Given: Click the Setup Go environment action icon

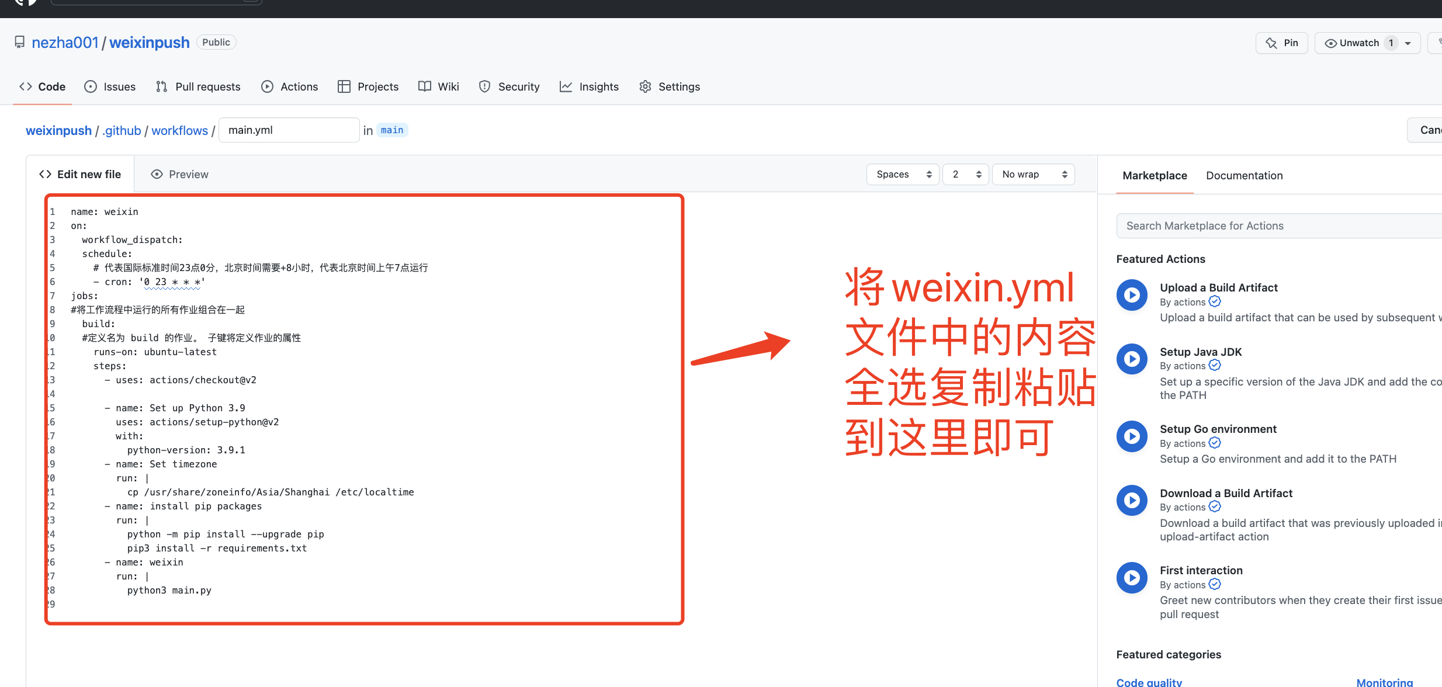Looking at the screenshot, I should pyautogui.click(x=1132, y=436).
